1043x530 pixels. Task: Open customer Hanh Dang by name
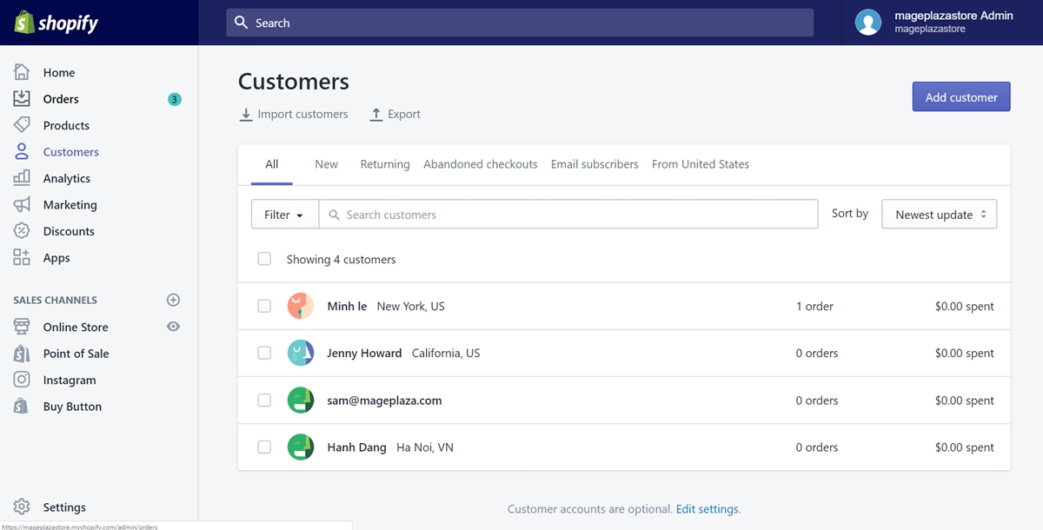point(356,447)
